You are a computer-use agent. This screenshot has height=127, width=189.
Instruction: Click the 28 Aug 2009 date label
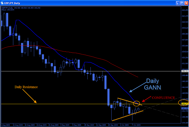coord(53,125)
